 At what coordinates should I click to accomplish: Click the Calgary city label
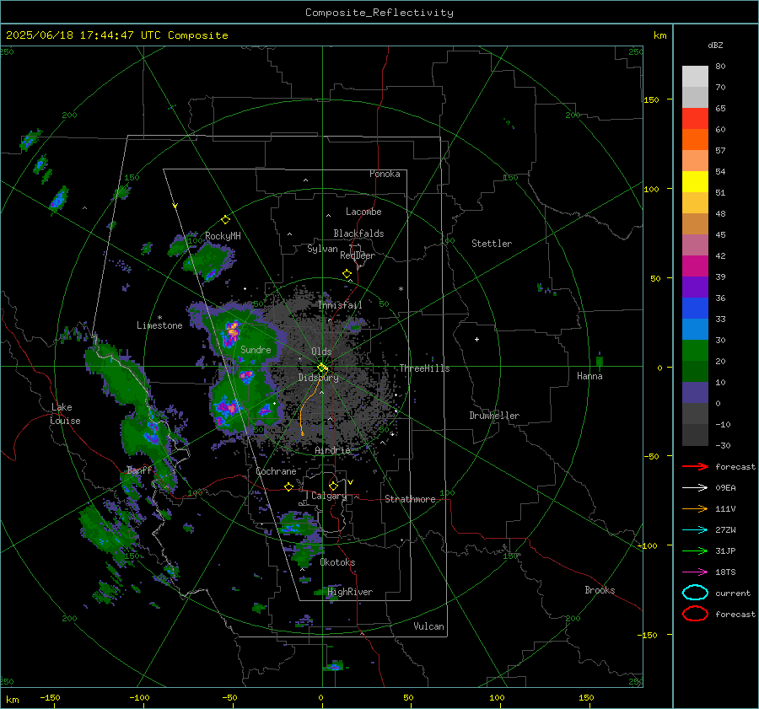[329, 496]
